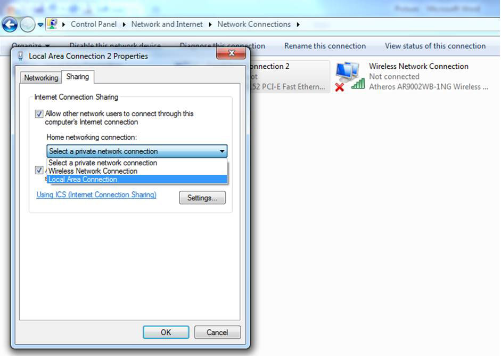Click the greyed Forward navigation arrow

click(x=28, y=25)
